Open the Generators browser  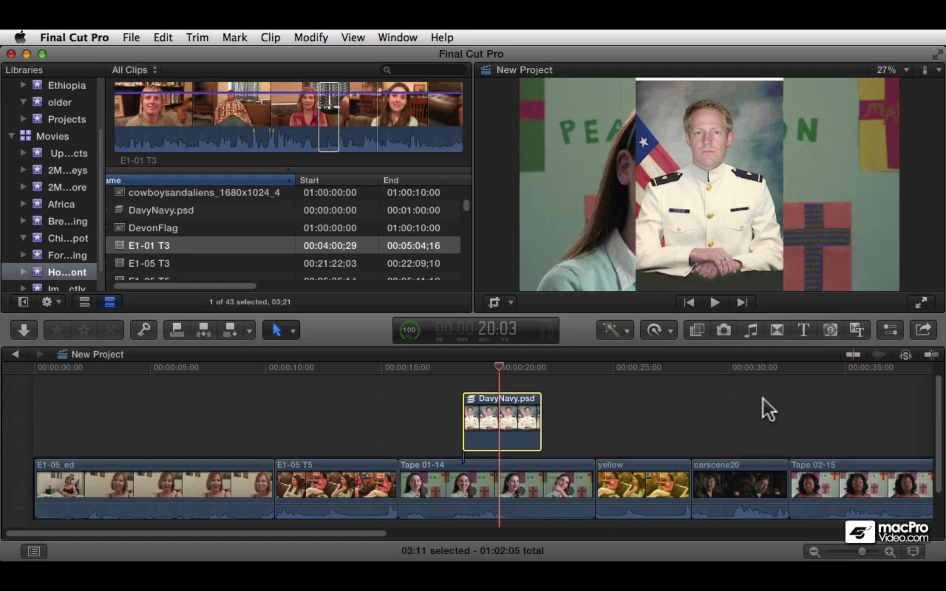(830, 330)
